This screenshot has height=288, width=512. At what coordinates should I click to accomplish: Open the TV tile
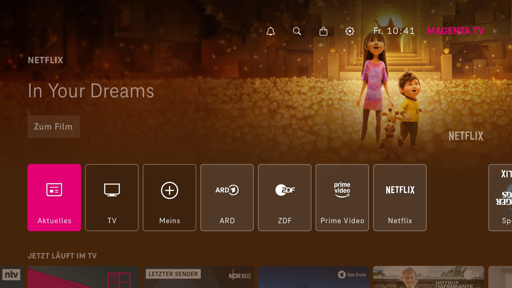coord(112,197)
